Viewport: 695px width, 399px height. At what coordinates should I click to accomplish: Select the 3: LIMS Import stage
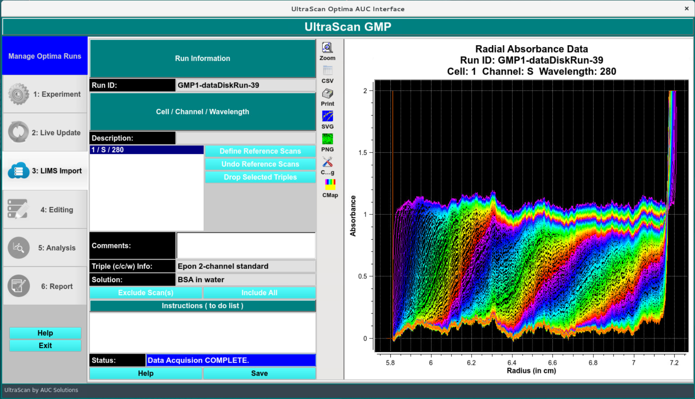(45, 171)
